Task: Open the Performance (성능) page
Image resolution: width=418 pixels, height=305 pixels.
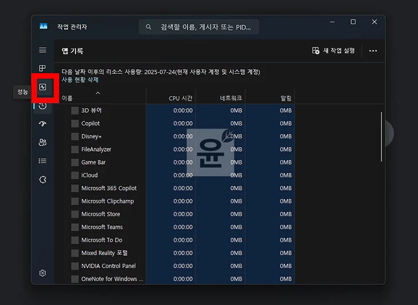Action: pyautogui.click(x=42, y=88)
